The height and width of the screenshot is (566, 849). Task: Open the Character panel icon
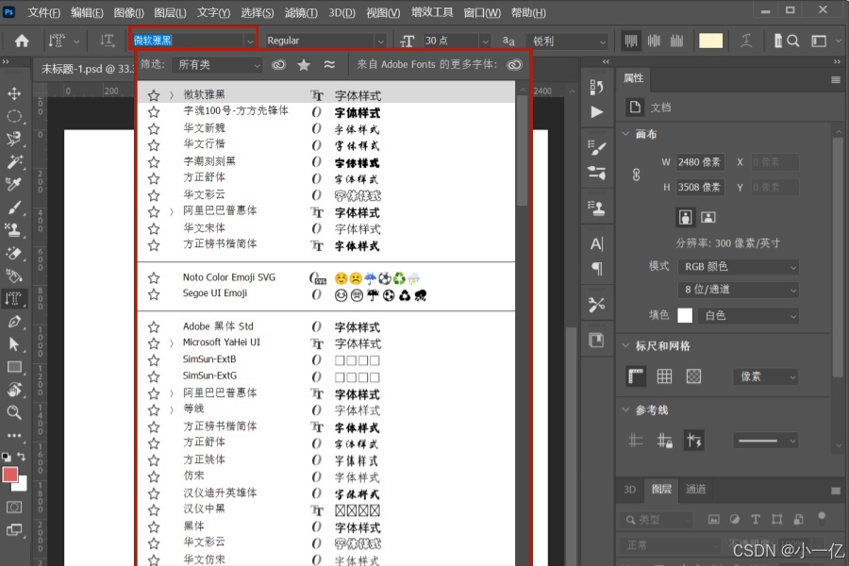[597, 244]
